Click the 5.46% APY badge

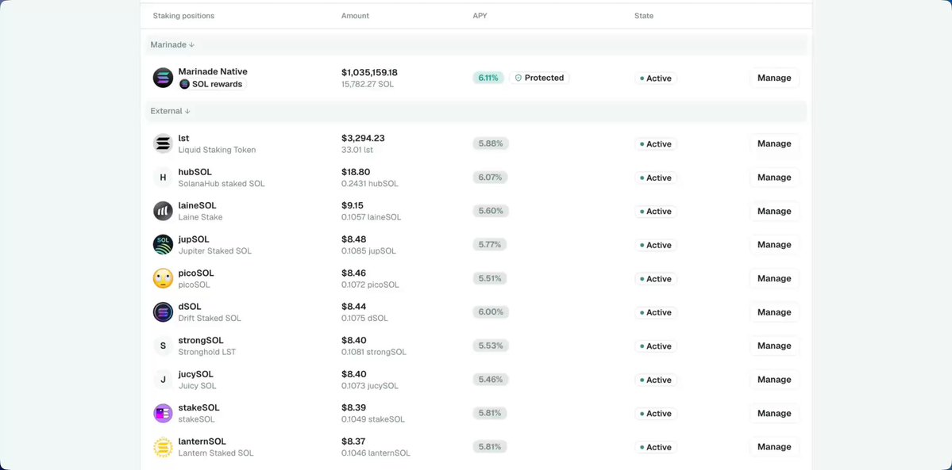tap(491, 380)
